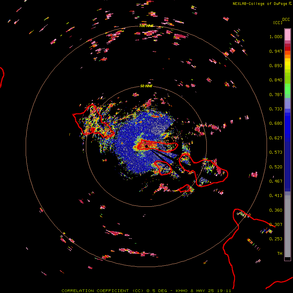Select the 0.627 scale value

(x=276, y=138)
